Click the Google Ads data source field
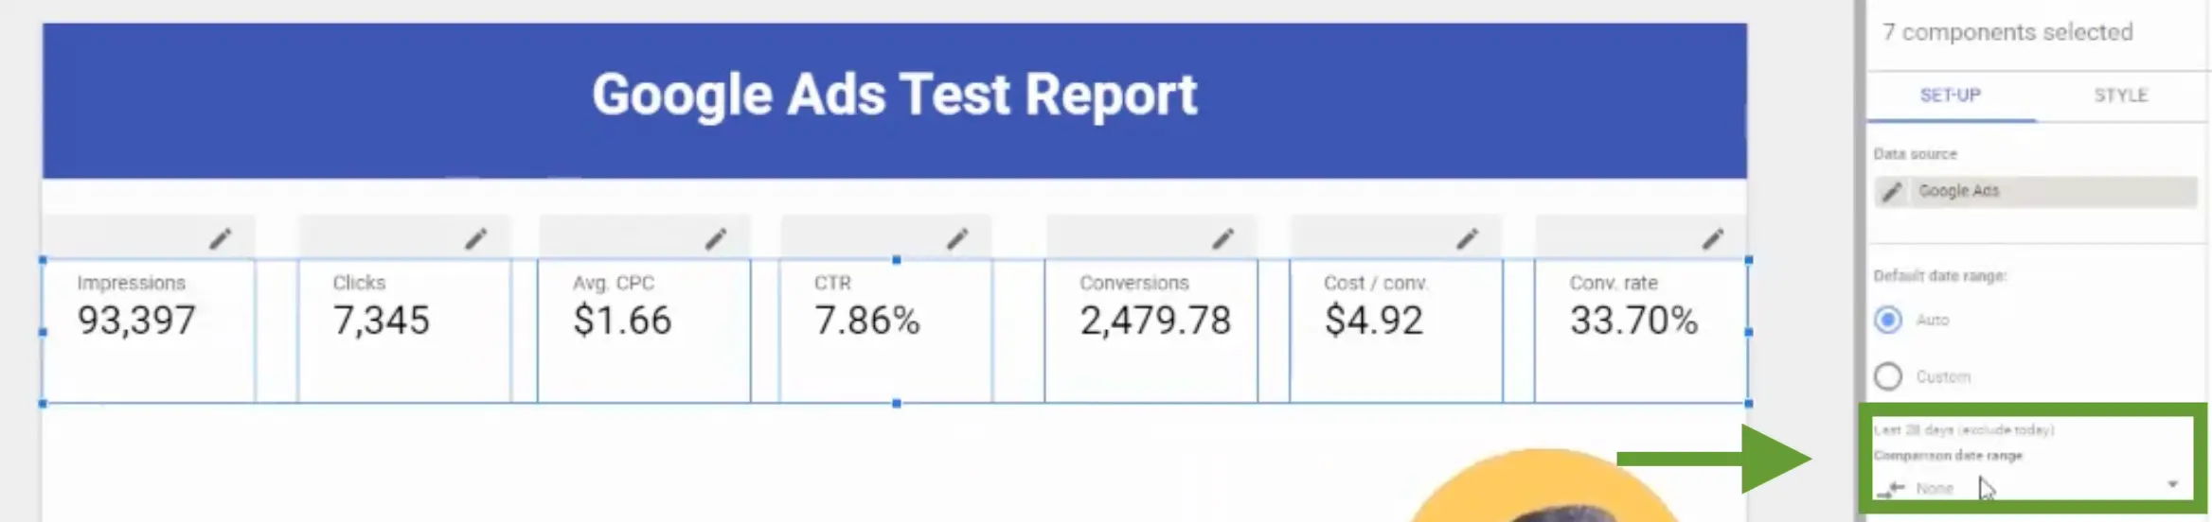This screenshot has width=2212, height=522. [x=2035, y=192]
